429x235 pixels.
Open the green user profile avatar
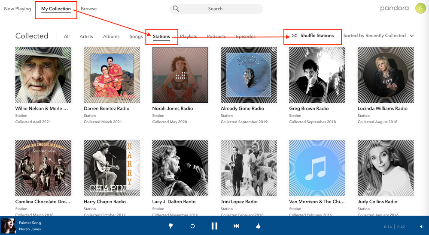coord(420,9)
